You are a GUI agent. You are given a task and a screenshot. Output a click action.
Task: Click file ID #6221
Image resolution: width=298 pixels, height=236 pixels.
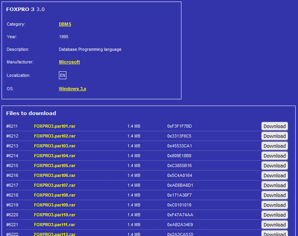point(12,225)
